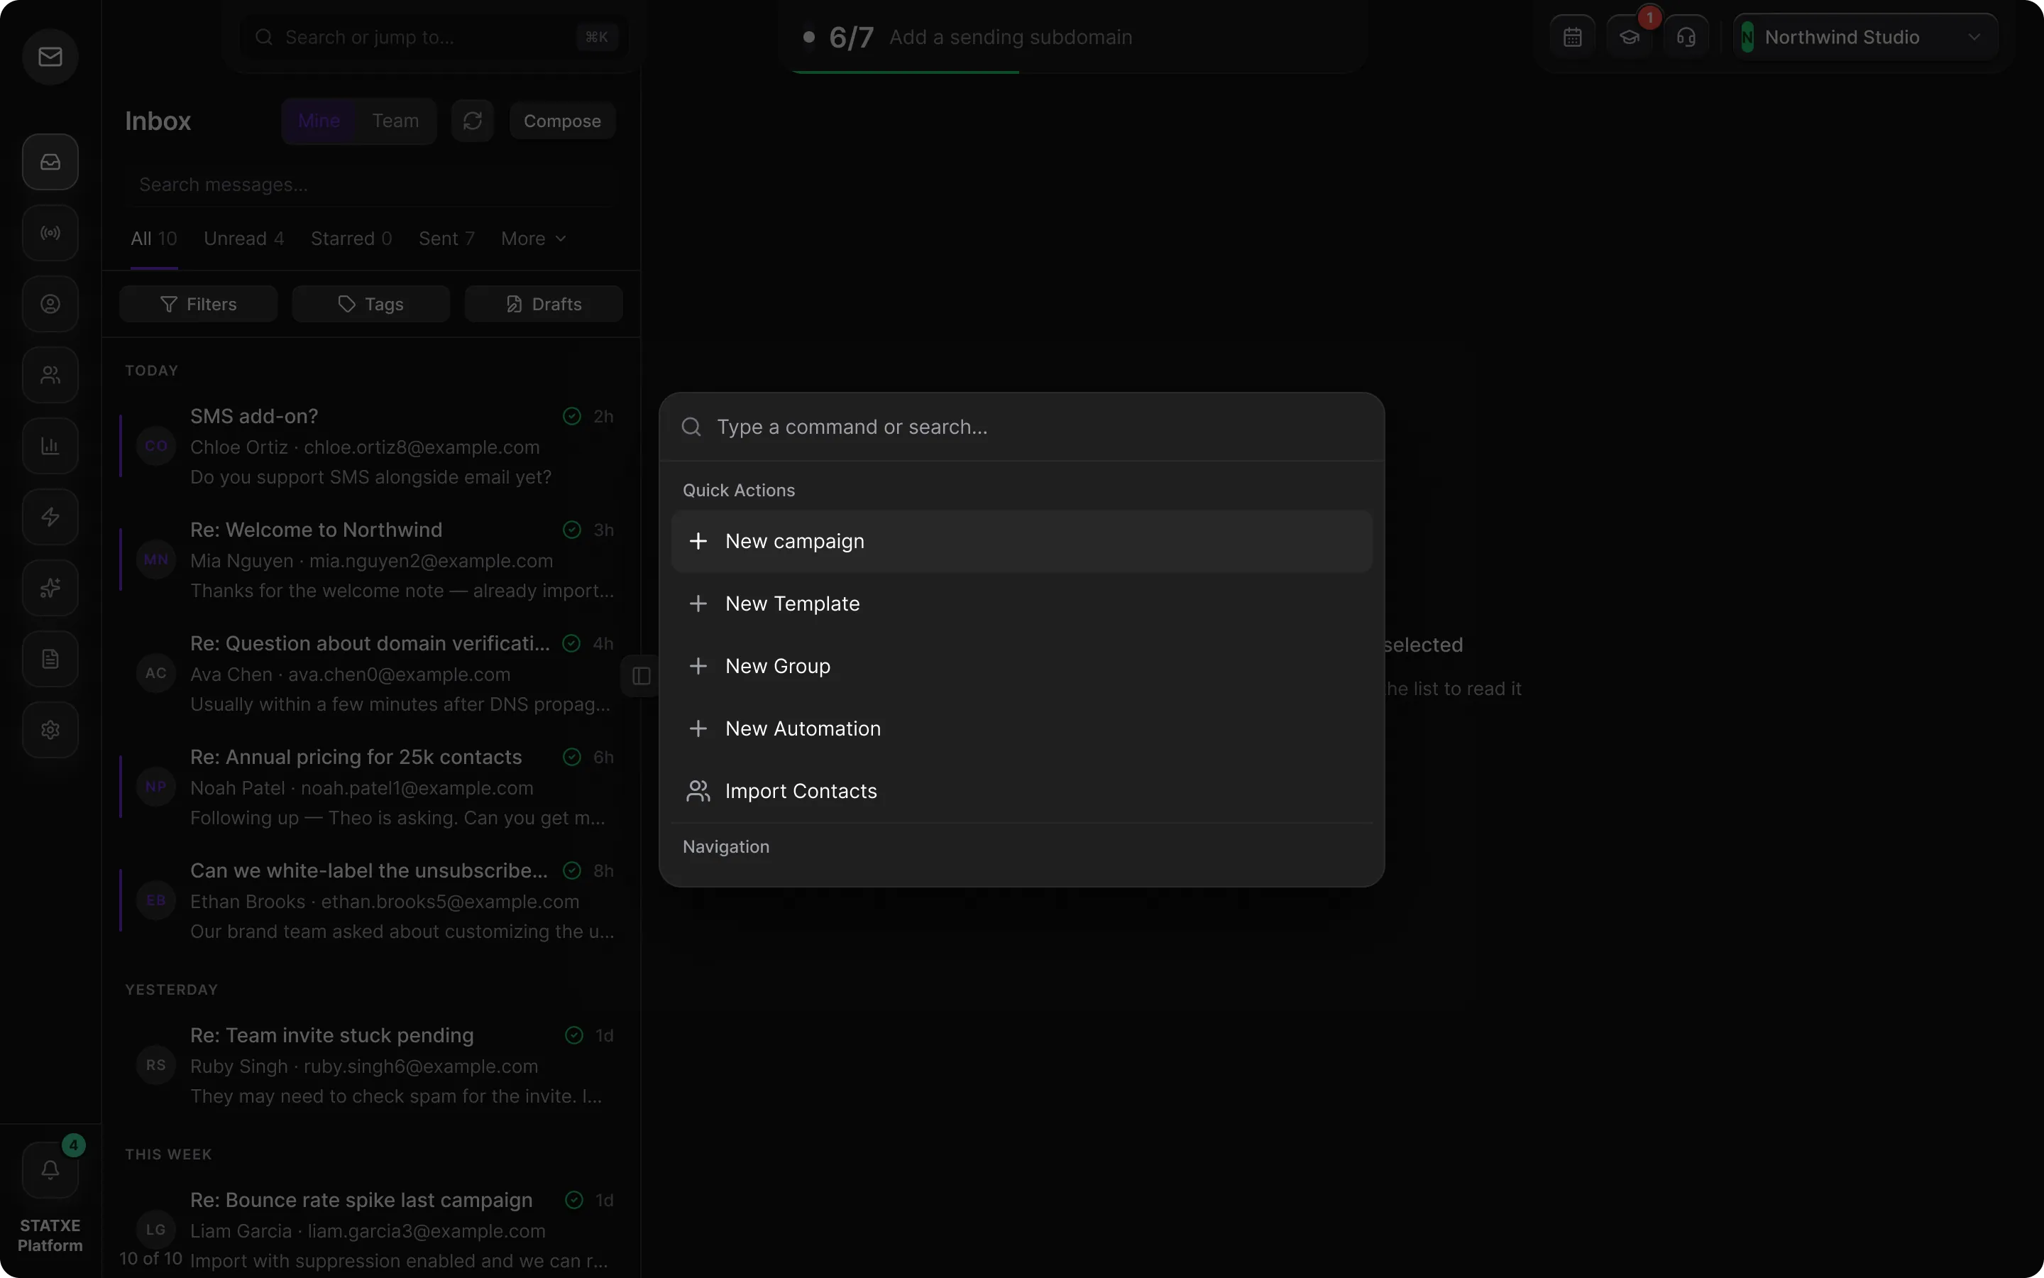This screenshot has width=2044, height=1278.
Task: Open the SMS add-on? message
Action: [370, 447]
